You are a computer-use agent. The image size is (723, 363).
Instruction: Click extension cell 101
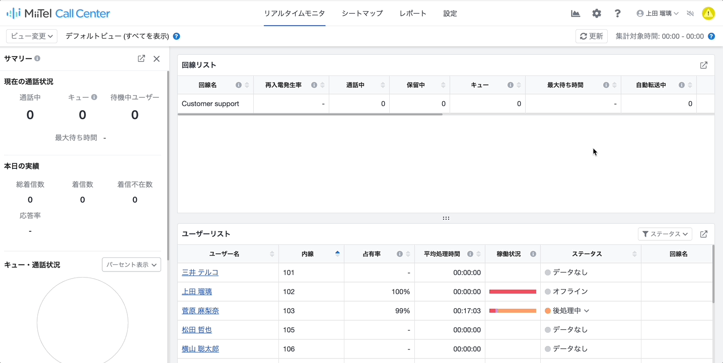tap(311, 273)
